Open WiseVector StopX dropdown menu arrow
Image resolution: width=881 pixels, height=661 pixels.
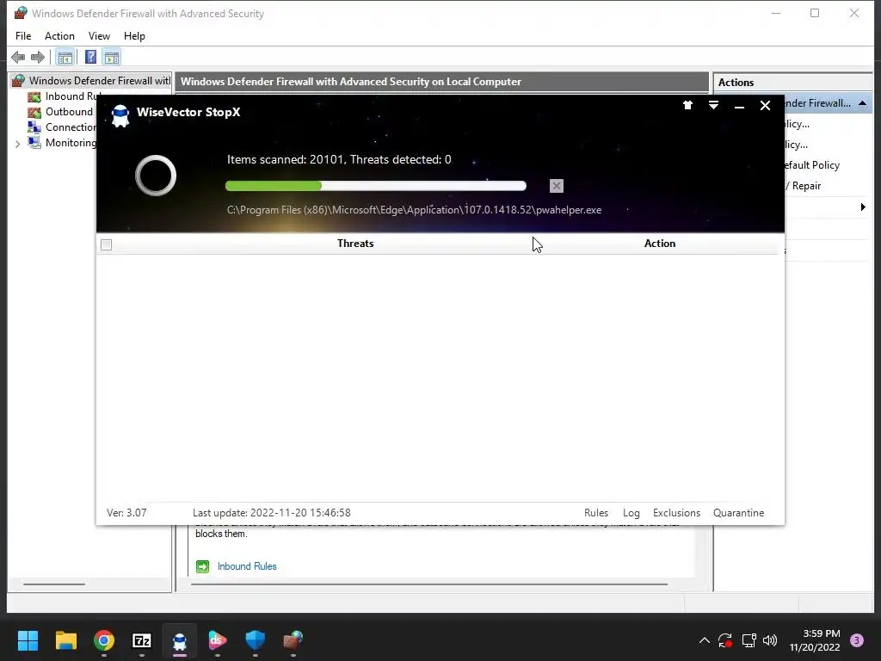[x=713, y=105]
